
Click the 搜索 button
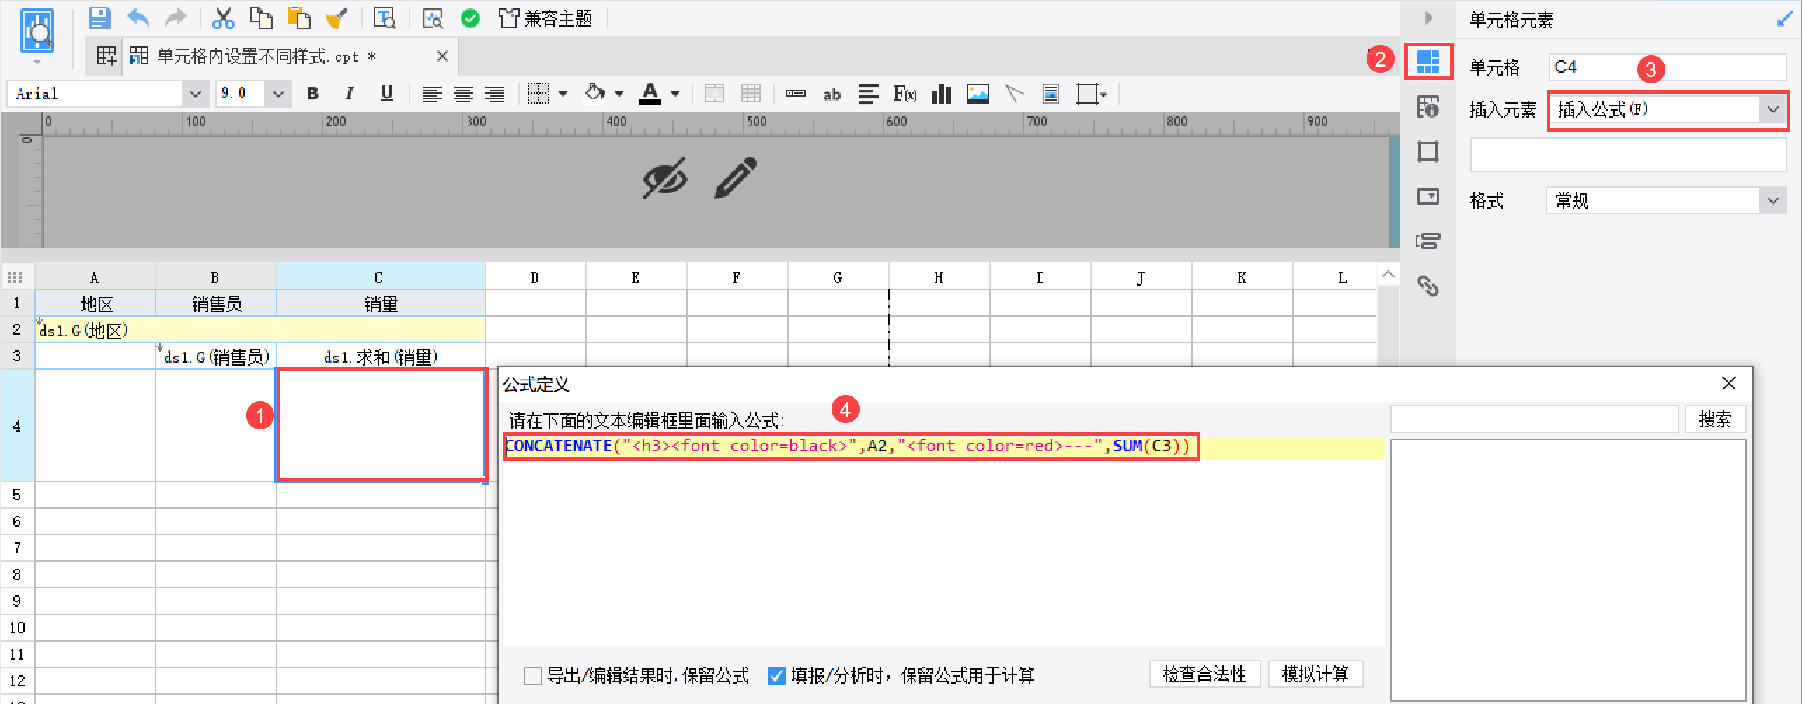pyautogui.click(x=1715, y=420)
